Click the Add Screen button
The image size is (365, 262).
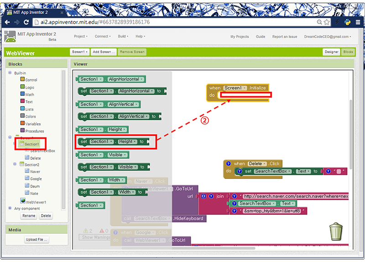pyautogui.click(x=104, y=52)
